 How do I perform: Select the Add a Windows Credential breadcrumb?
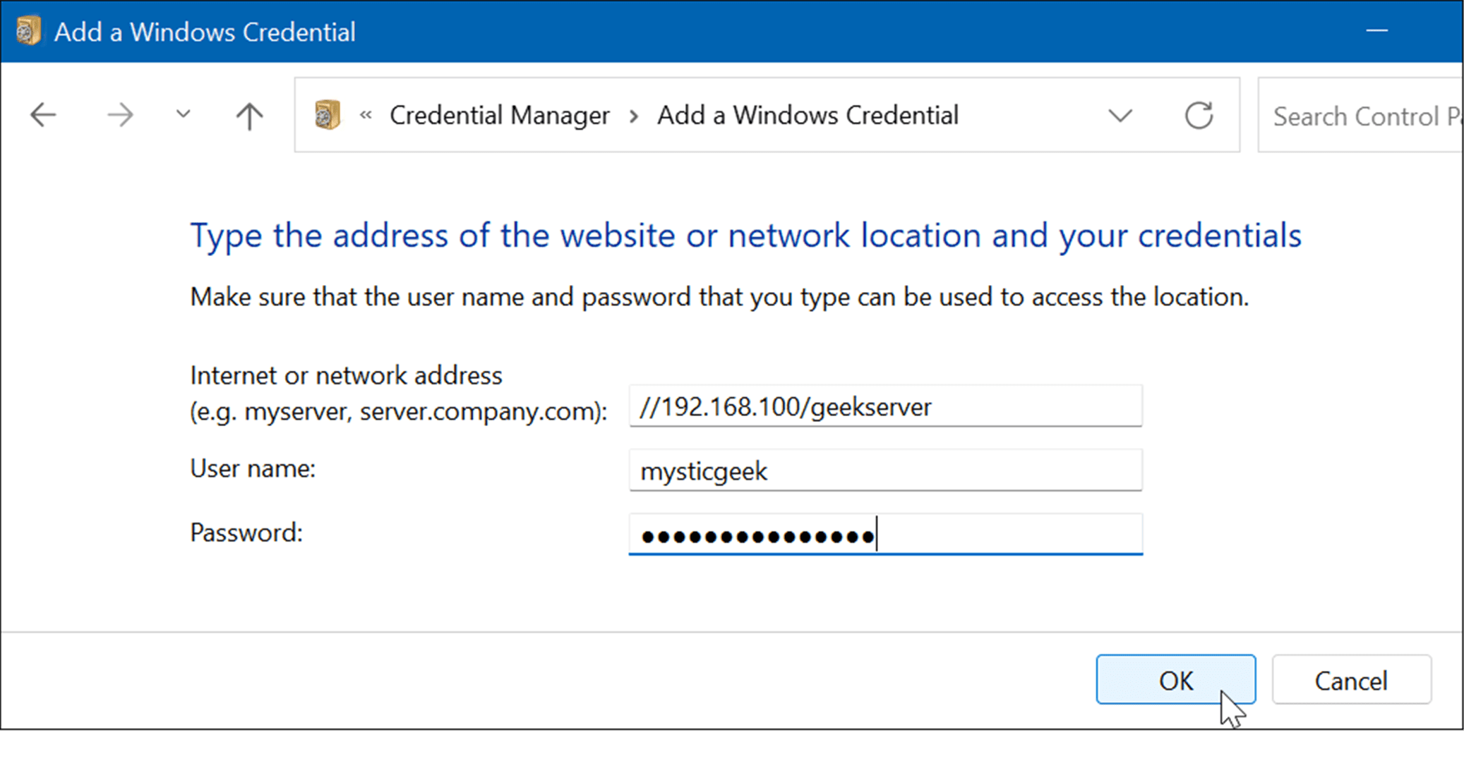808,114
